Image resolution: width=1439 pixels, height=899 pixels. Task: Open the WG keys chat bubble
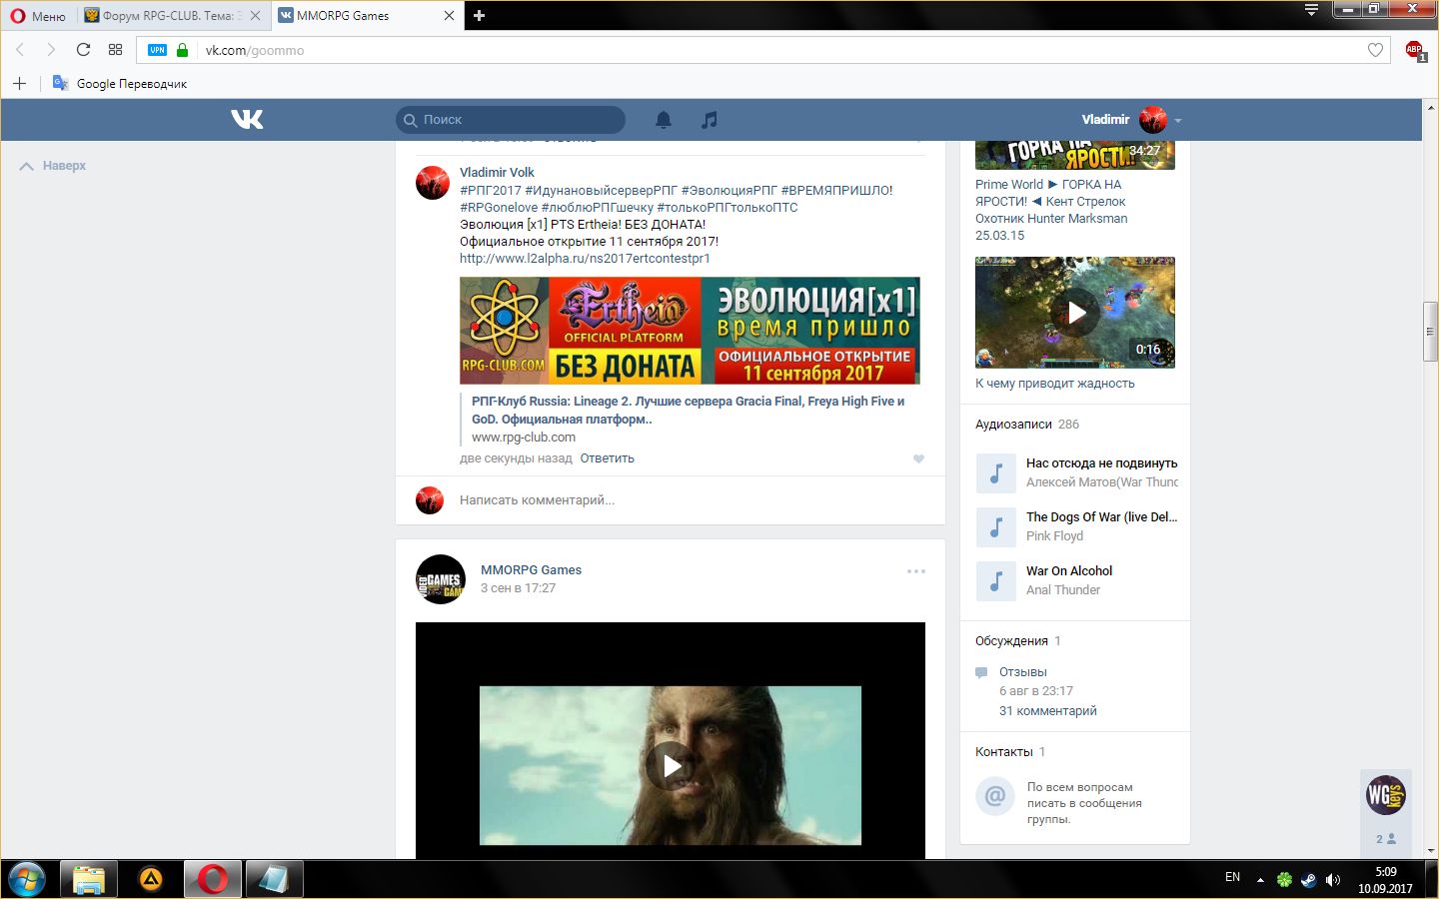click(x=1386, y=795)
